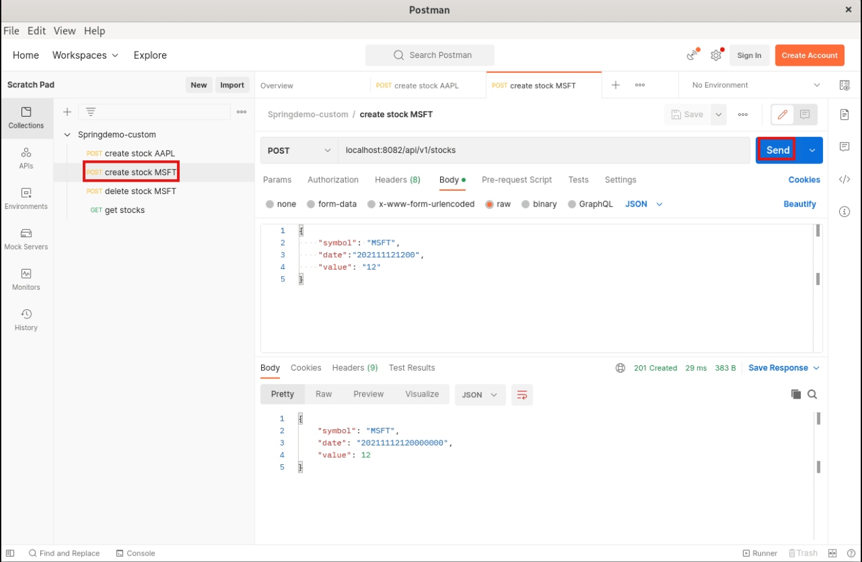
Task: Click the request URL field
Action: (544, 150)
